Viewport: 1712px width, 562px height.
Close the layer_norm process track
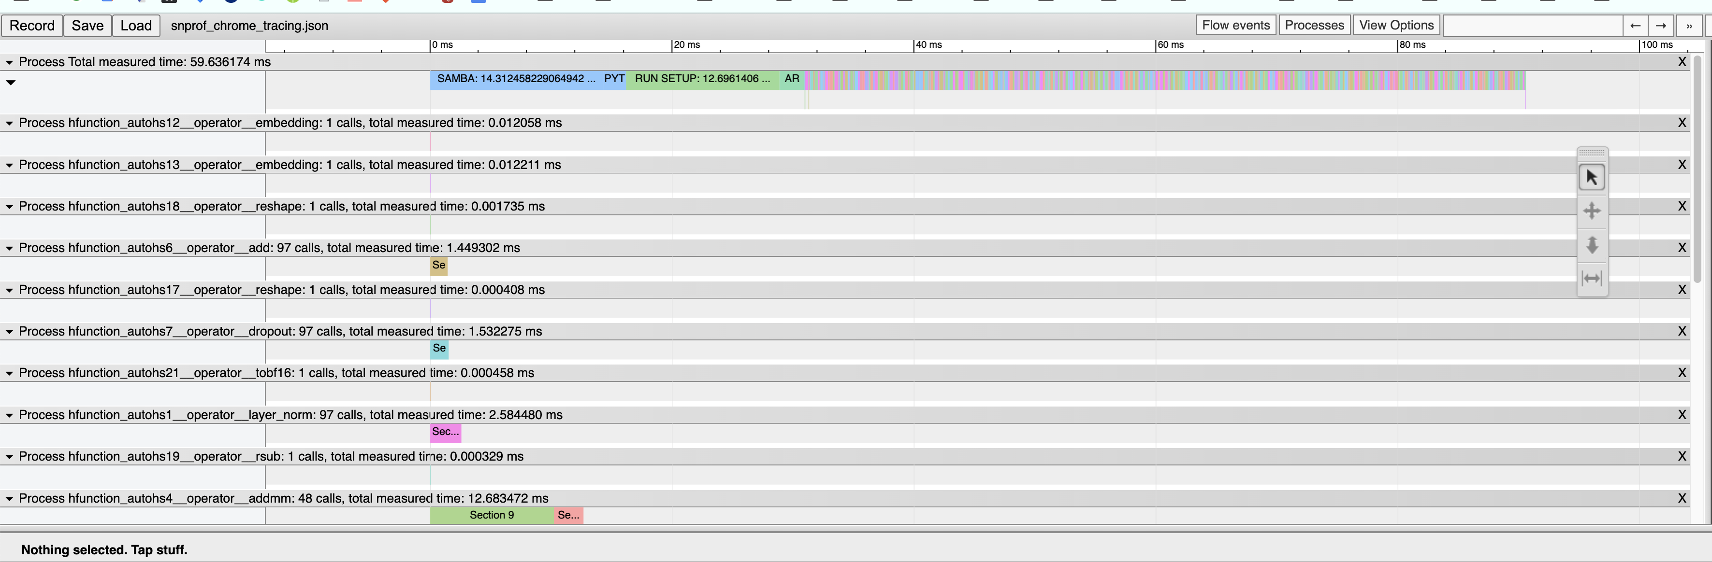(x=1682, y=415)
